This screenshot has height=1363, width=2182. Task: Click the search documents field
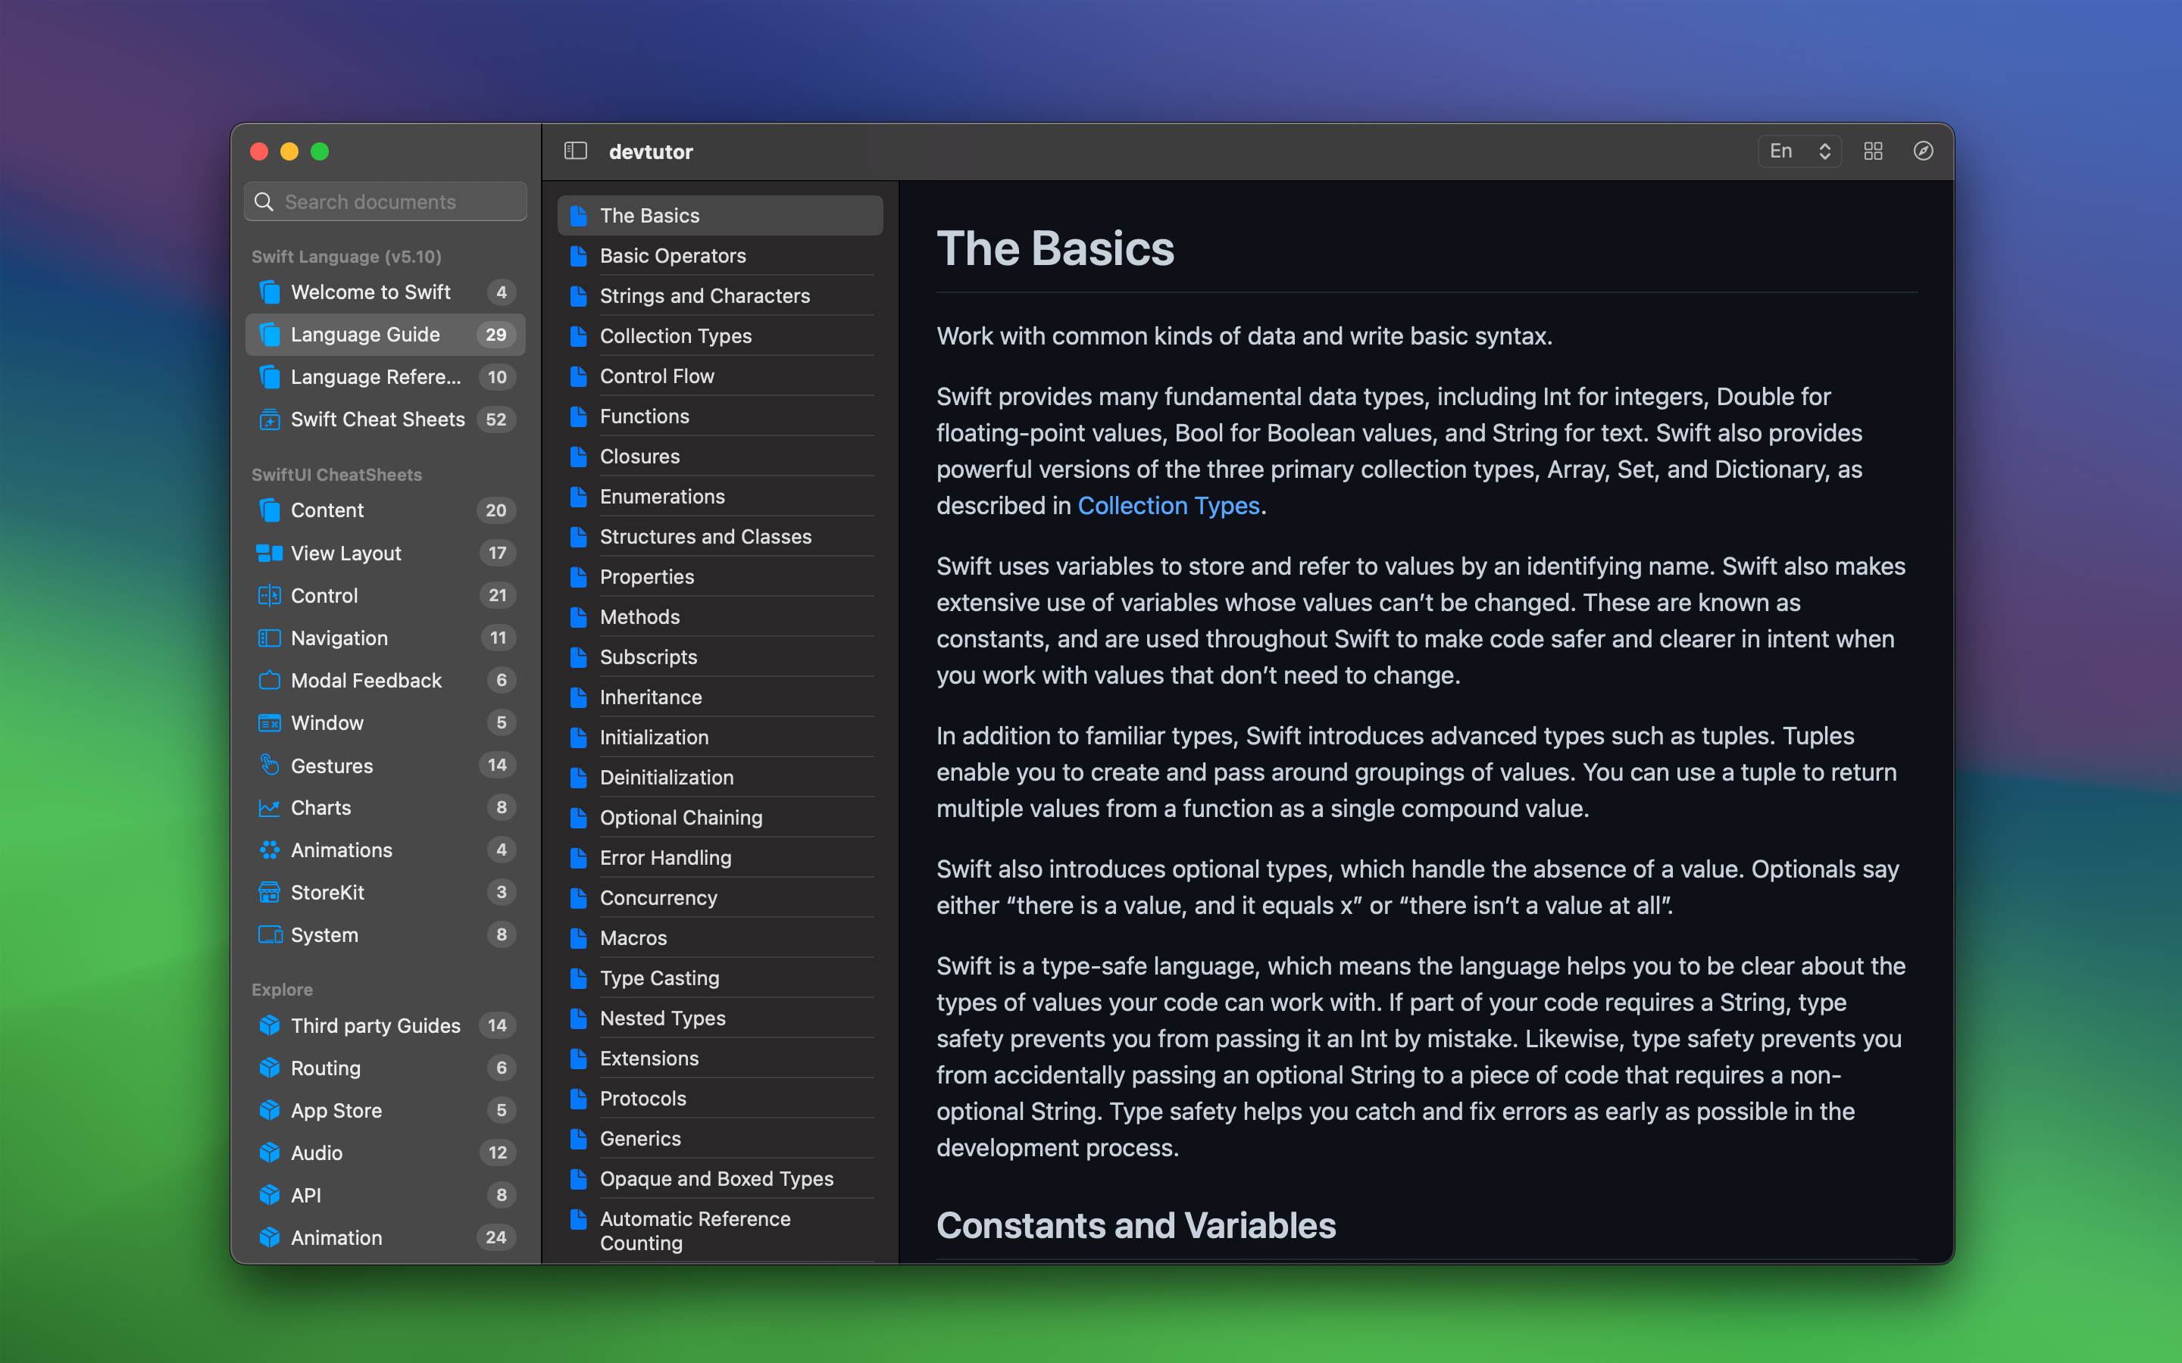(x=386, y=202)
